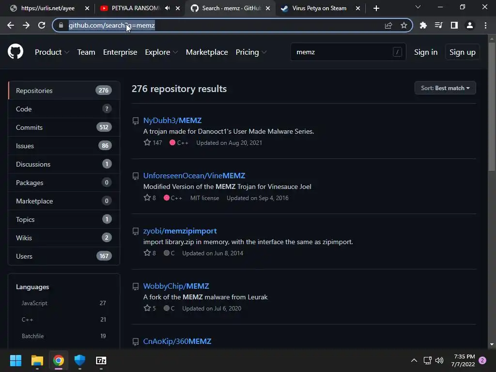
Task: Click the slash shortcut key icon in search box
Action: (x=397, y=52)
